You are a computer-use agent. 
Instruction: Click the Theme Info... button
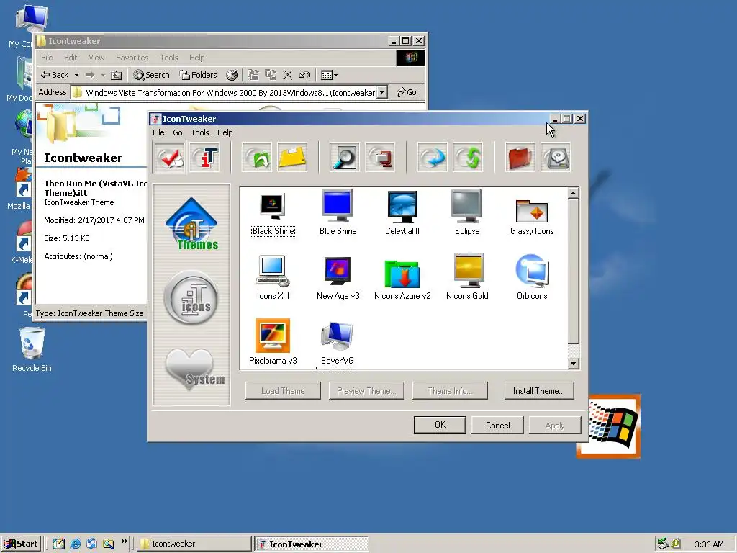click(450, 391)
